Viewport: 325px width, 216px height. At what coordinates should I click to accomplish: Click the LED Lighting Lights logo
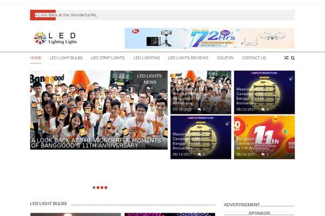[55, 38]
